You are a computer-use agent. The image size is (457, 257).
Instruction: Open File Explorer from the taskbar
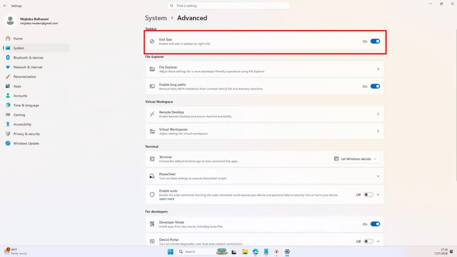(245, 252)
